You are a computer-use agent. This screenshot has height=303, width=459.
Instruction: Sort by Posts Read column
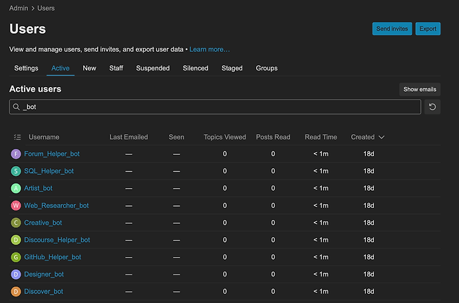(273, 137)
